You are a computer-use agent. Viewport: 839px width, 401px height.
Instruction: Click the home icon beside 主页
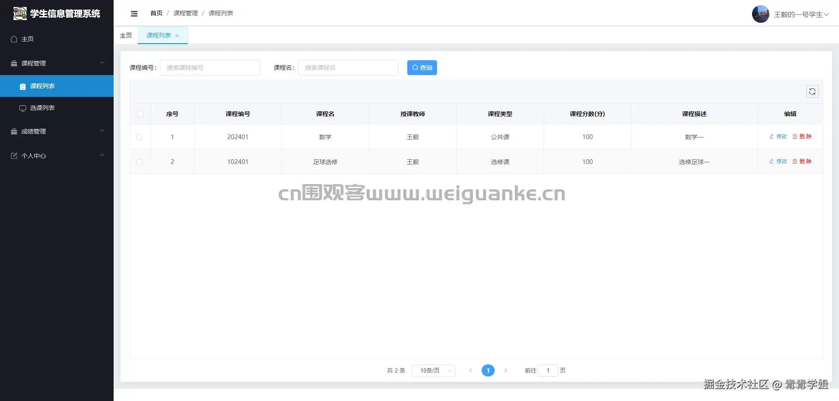14,39
